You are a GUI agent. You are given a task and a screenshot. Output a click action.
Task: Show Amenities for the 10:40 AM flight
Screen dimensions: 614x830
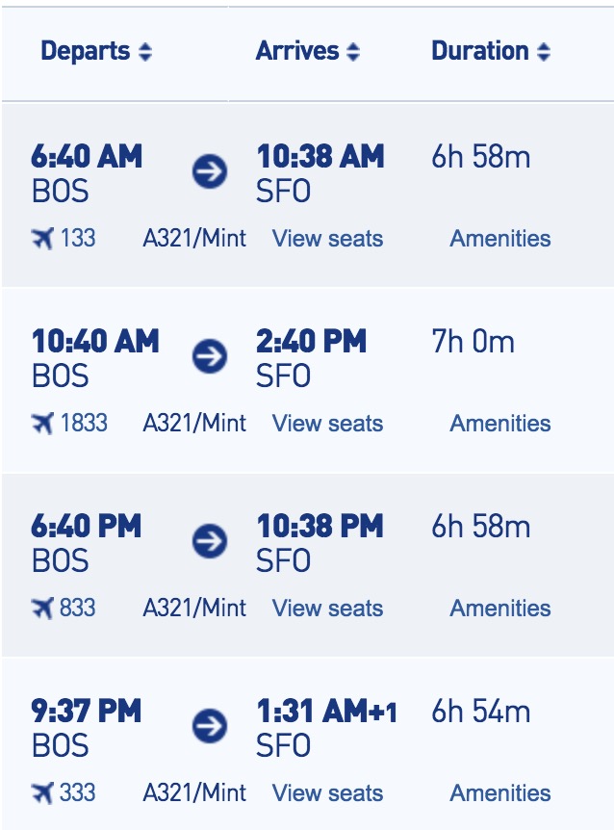[500, 423]
